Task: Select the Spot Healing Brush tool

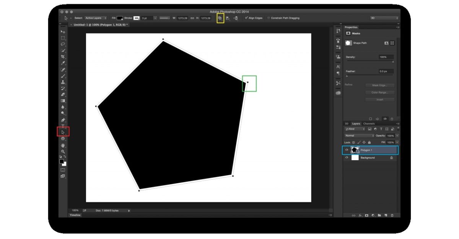Action: click(63, 70)
